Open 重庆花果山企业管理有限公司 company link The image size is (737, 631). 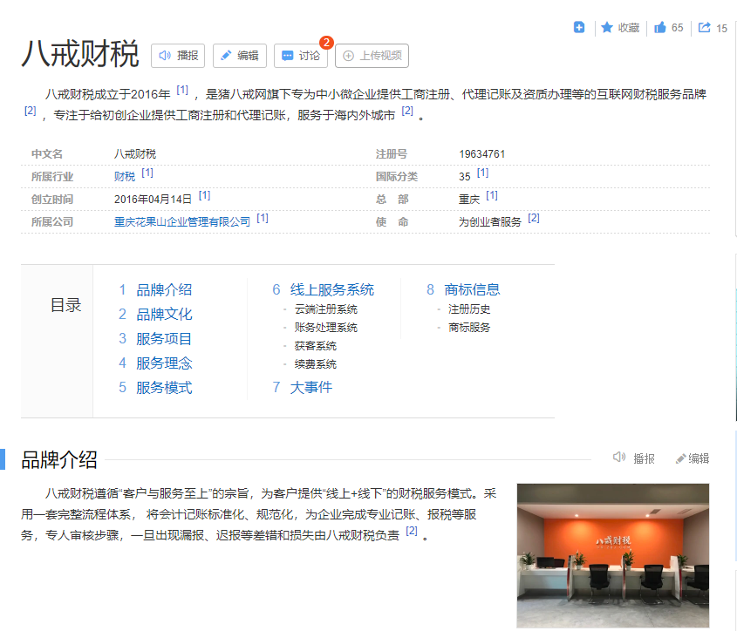(182, 221)
